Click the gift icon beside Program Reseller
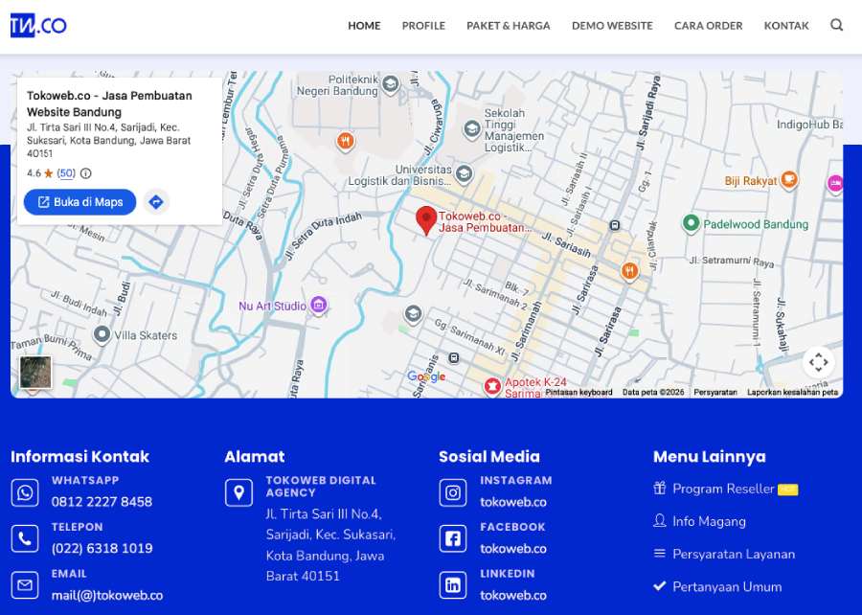 tap(660, 488)
